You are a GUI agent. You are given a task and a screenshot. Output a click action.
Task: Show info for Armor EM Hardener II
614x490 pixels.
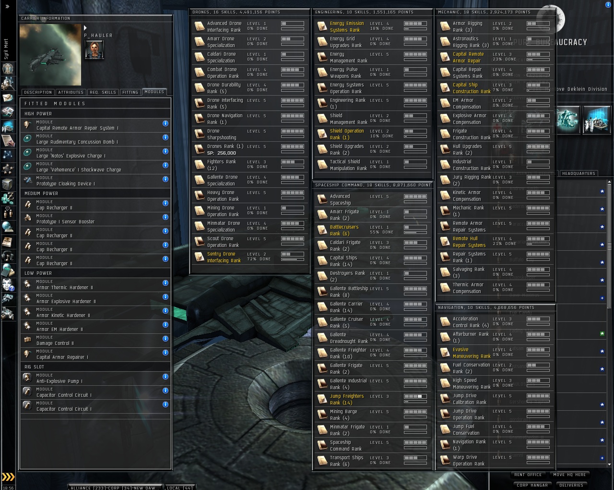(165, 325)
